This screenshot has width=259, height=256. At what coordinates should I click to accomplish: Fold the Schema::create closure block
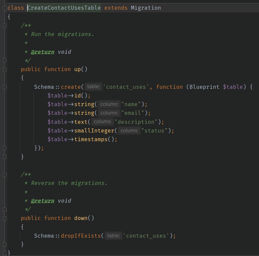click(5, 87)
